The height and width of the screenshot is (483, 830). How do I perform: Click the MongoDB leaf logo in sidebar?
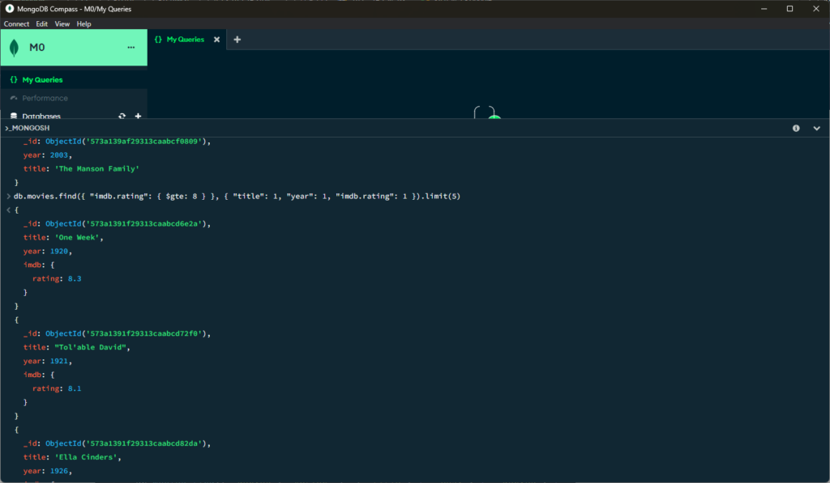15,48
